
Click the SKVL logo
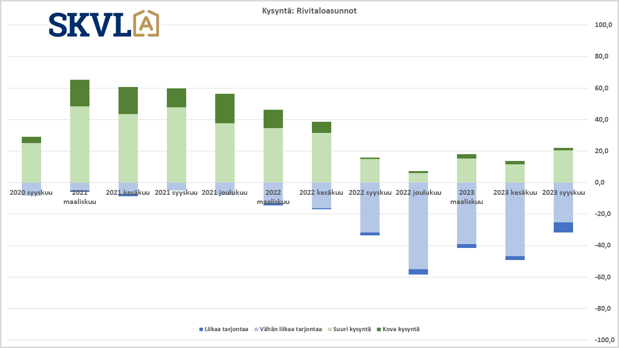pyautogui.click(x=103, y=24)
